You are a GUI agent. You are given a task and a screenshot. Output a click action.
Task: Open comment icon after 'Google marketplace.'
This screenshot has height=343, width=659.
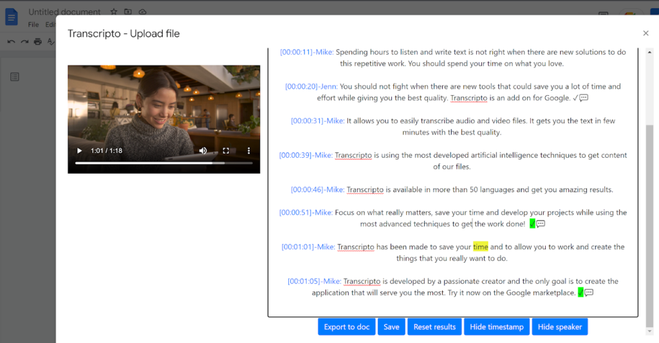589,293
